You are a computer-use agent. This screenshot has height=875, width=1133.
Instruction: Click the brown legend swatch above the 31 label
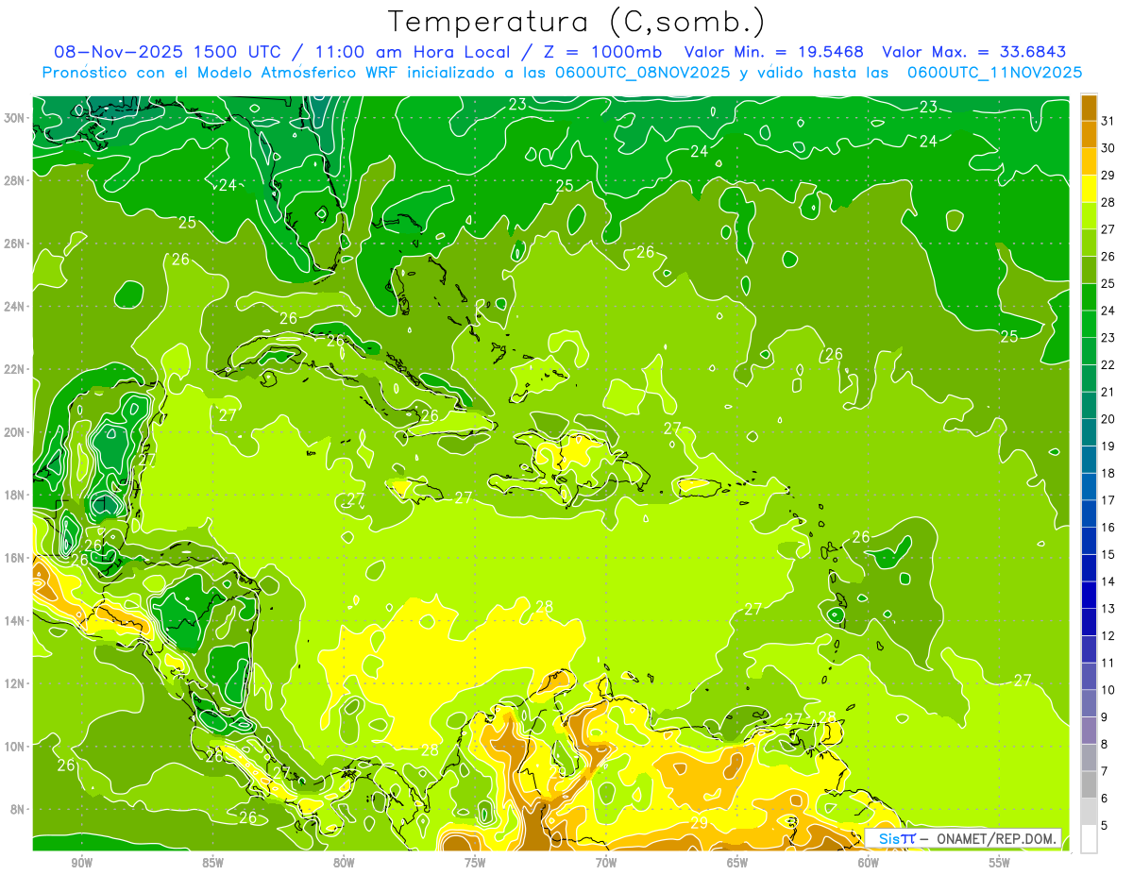click(1089, 108)
